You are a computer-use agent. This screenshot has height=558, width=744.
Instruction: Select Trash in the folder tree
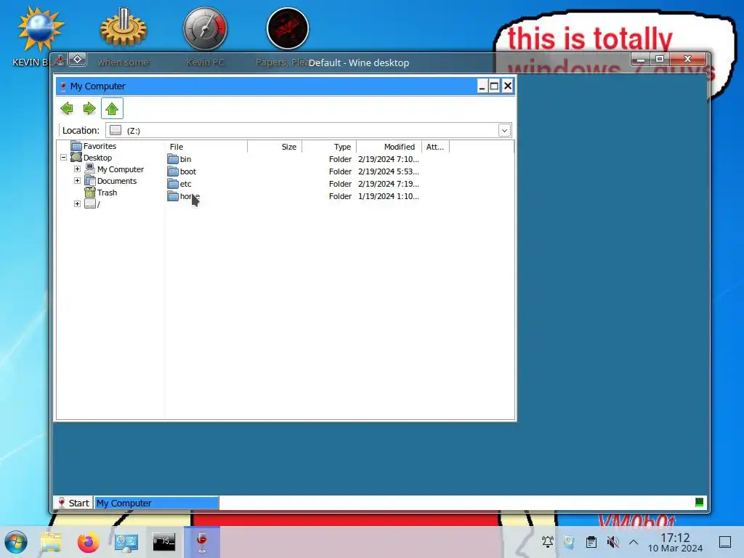(107, 193)
